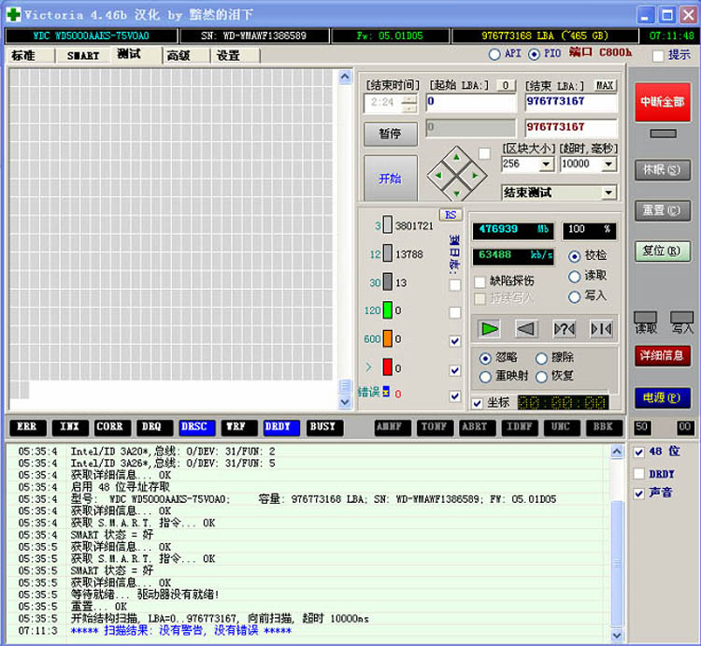Viewport: 701px width, 646px height.
Task: Click the backward scan arrow button
Action: click(526, 329)
